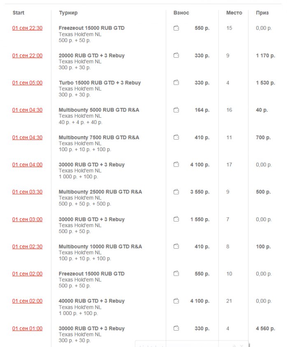The height and width of the screenshot is (347, 288).
Task: Click the Взнос column header
Action: click(x=181, y=13)
